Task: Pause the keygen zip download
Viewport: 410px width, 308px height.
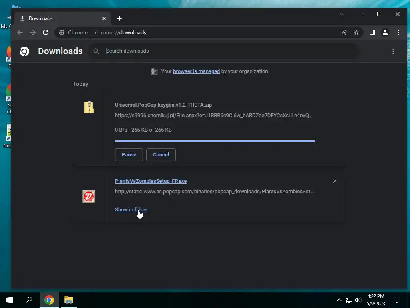Action: click(x=129, y=155)
